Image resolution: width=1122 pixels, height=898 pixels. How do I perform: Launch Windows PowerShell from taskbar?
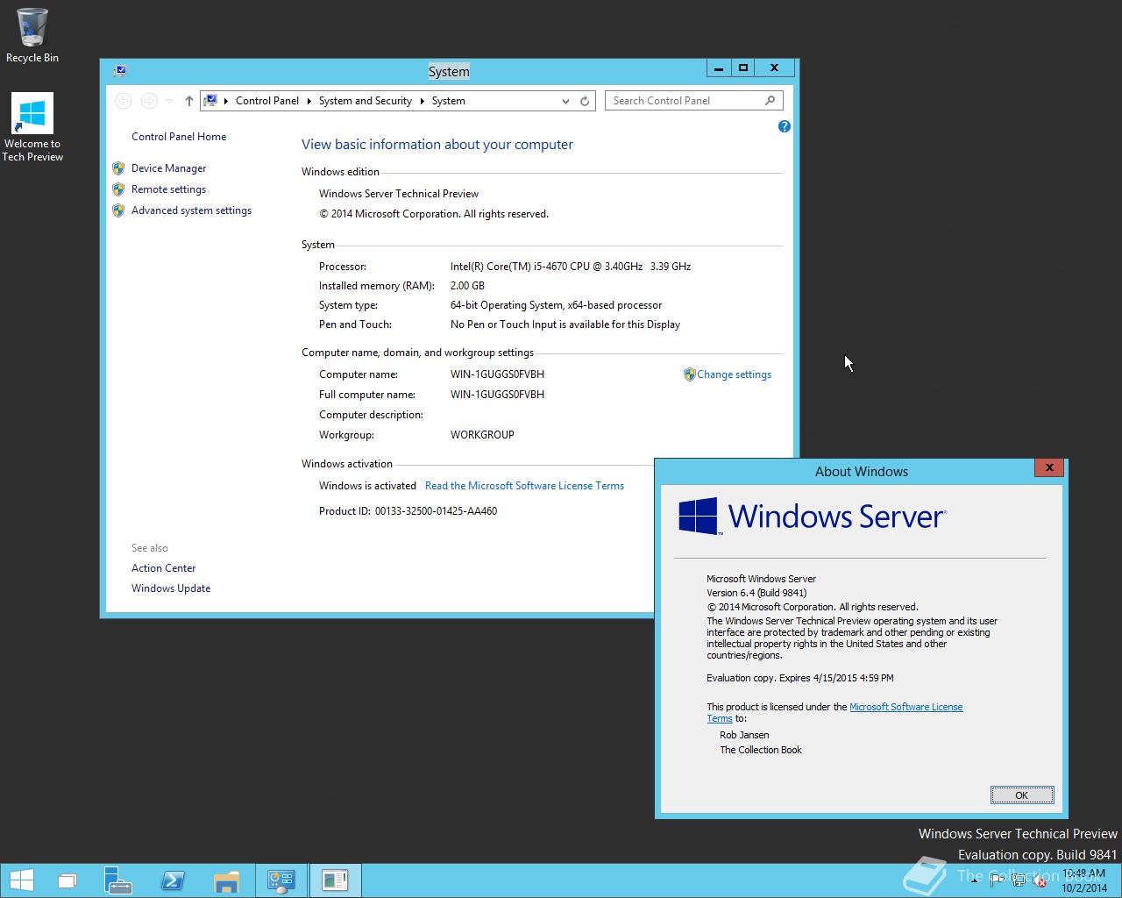pyautogui.click(x=173, y=880)
